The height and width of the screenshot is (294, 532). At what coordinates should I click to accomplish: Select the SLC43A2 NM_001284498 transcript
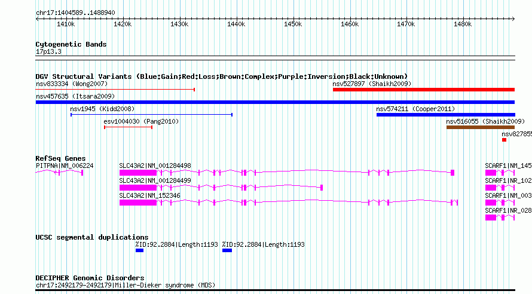coord(287,173)
